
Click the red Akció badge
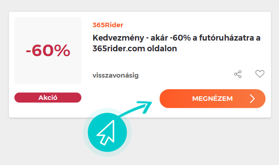click(x=48, y=97)
